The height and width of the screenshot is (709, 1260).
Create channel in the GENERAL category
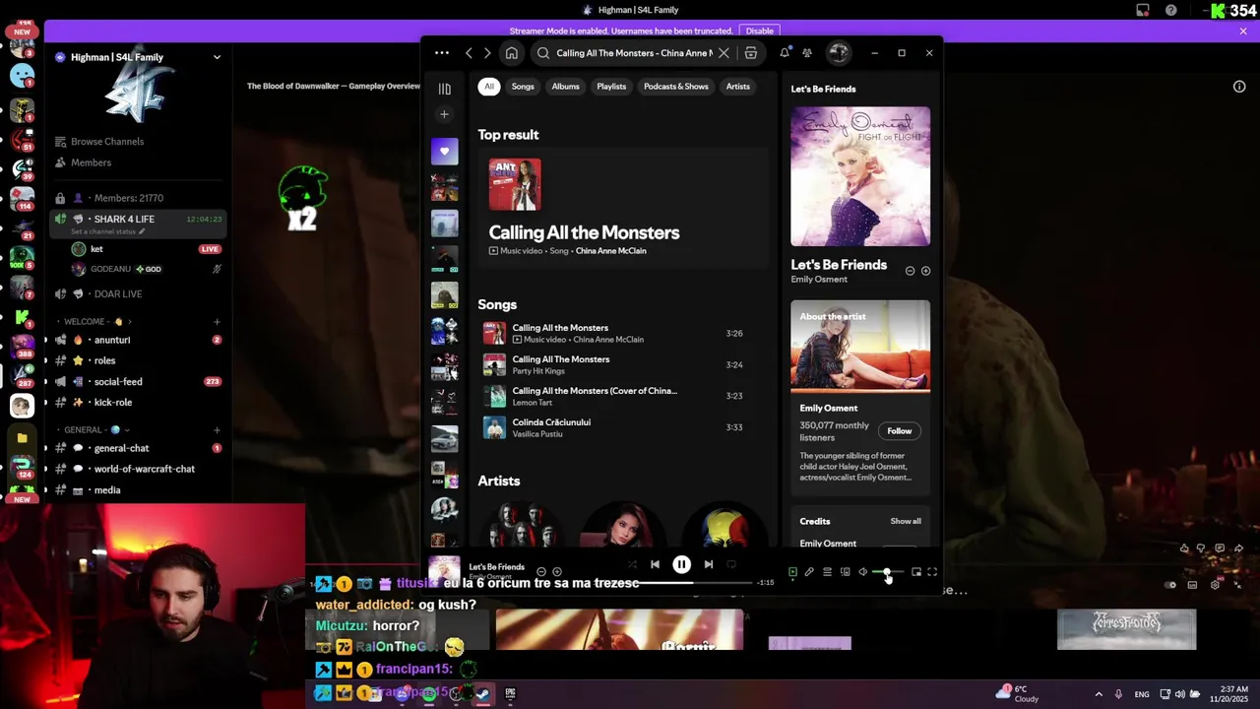[x=217, y=430]
